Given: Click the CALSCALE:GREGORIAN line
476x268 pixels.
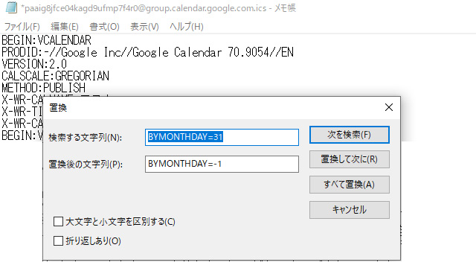Looking at the screenshot, I should 55,76.
